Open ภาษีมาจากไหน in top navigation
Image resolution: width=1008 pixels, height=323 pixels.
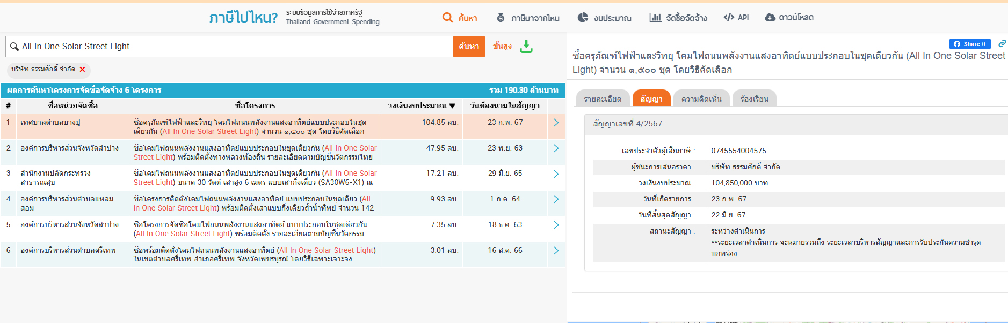[x=527, y=18]
